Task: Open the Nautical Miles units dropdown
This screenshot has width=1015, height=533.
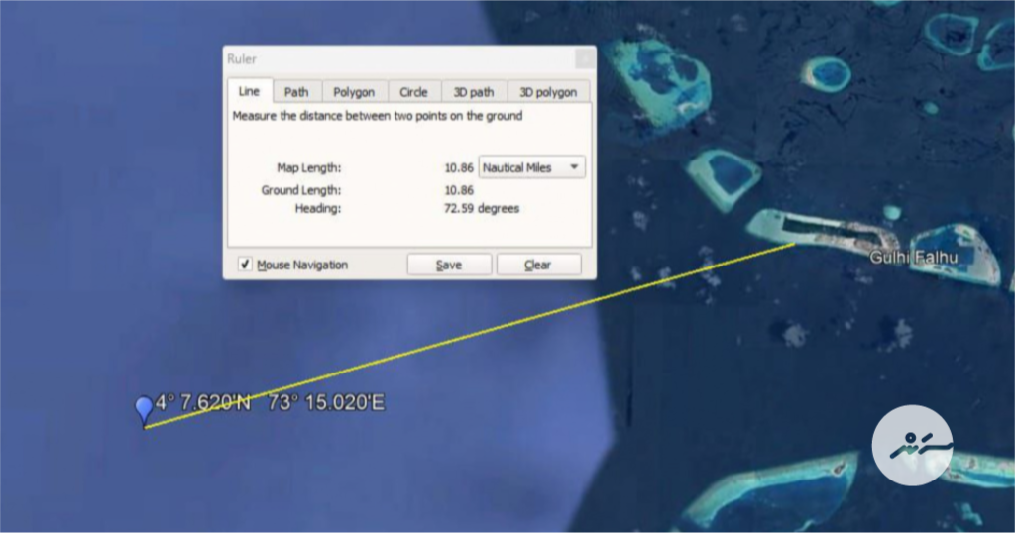Action: [x=532, y=167]
